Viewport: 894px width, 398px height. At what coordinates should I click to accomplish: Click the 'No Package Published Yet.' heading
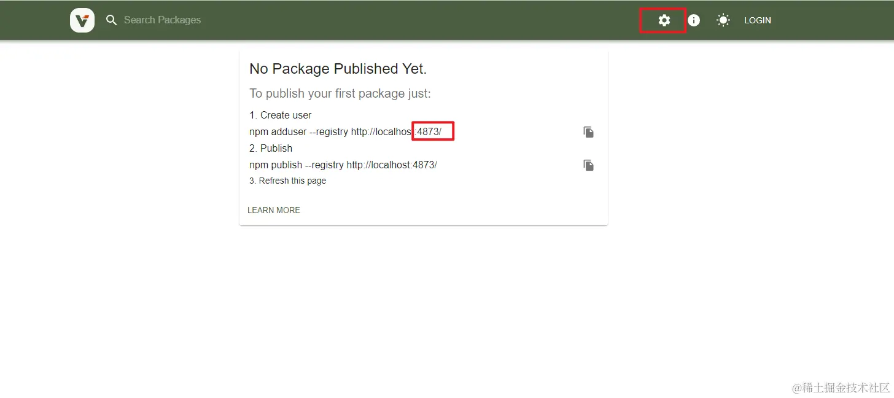tap(338, 69)
